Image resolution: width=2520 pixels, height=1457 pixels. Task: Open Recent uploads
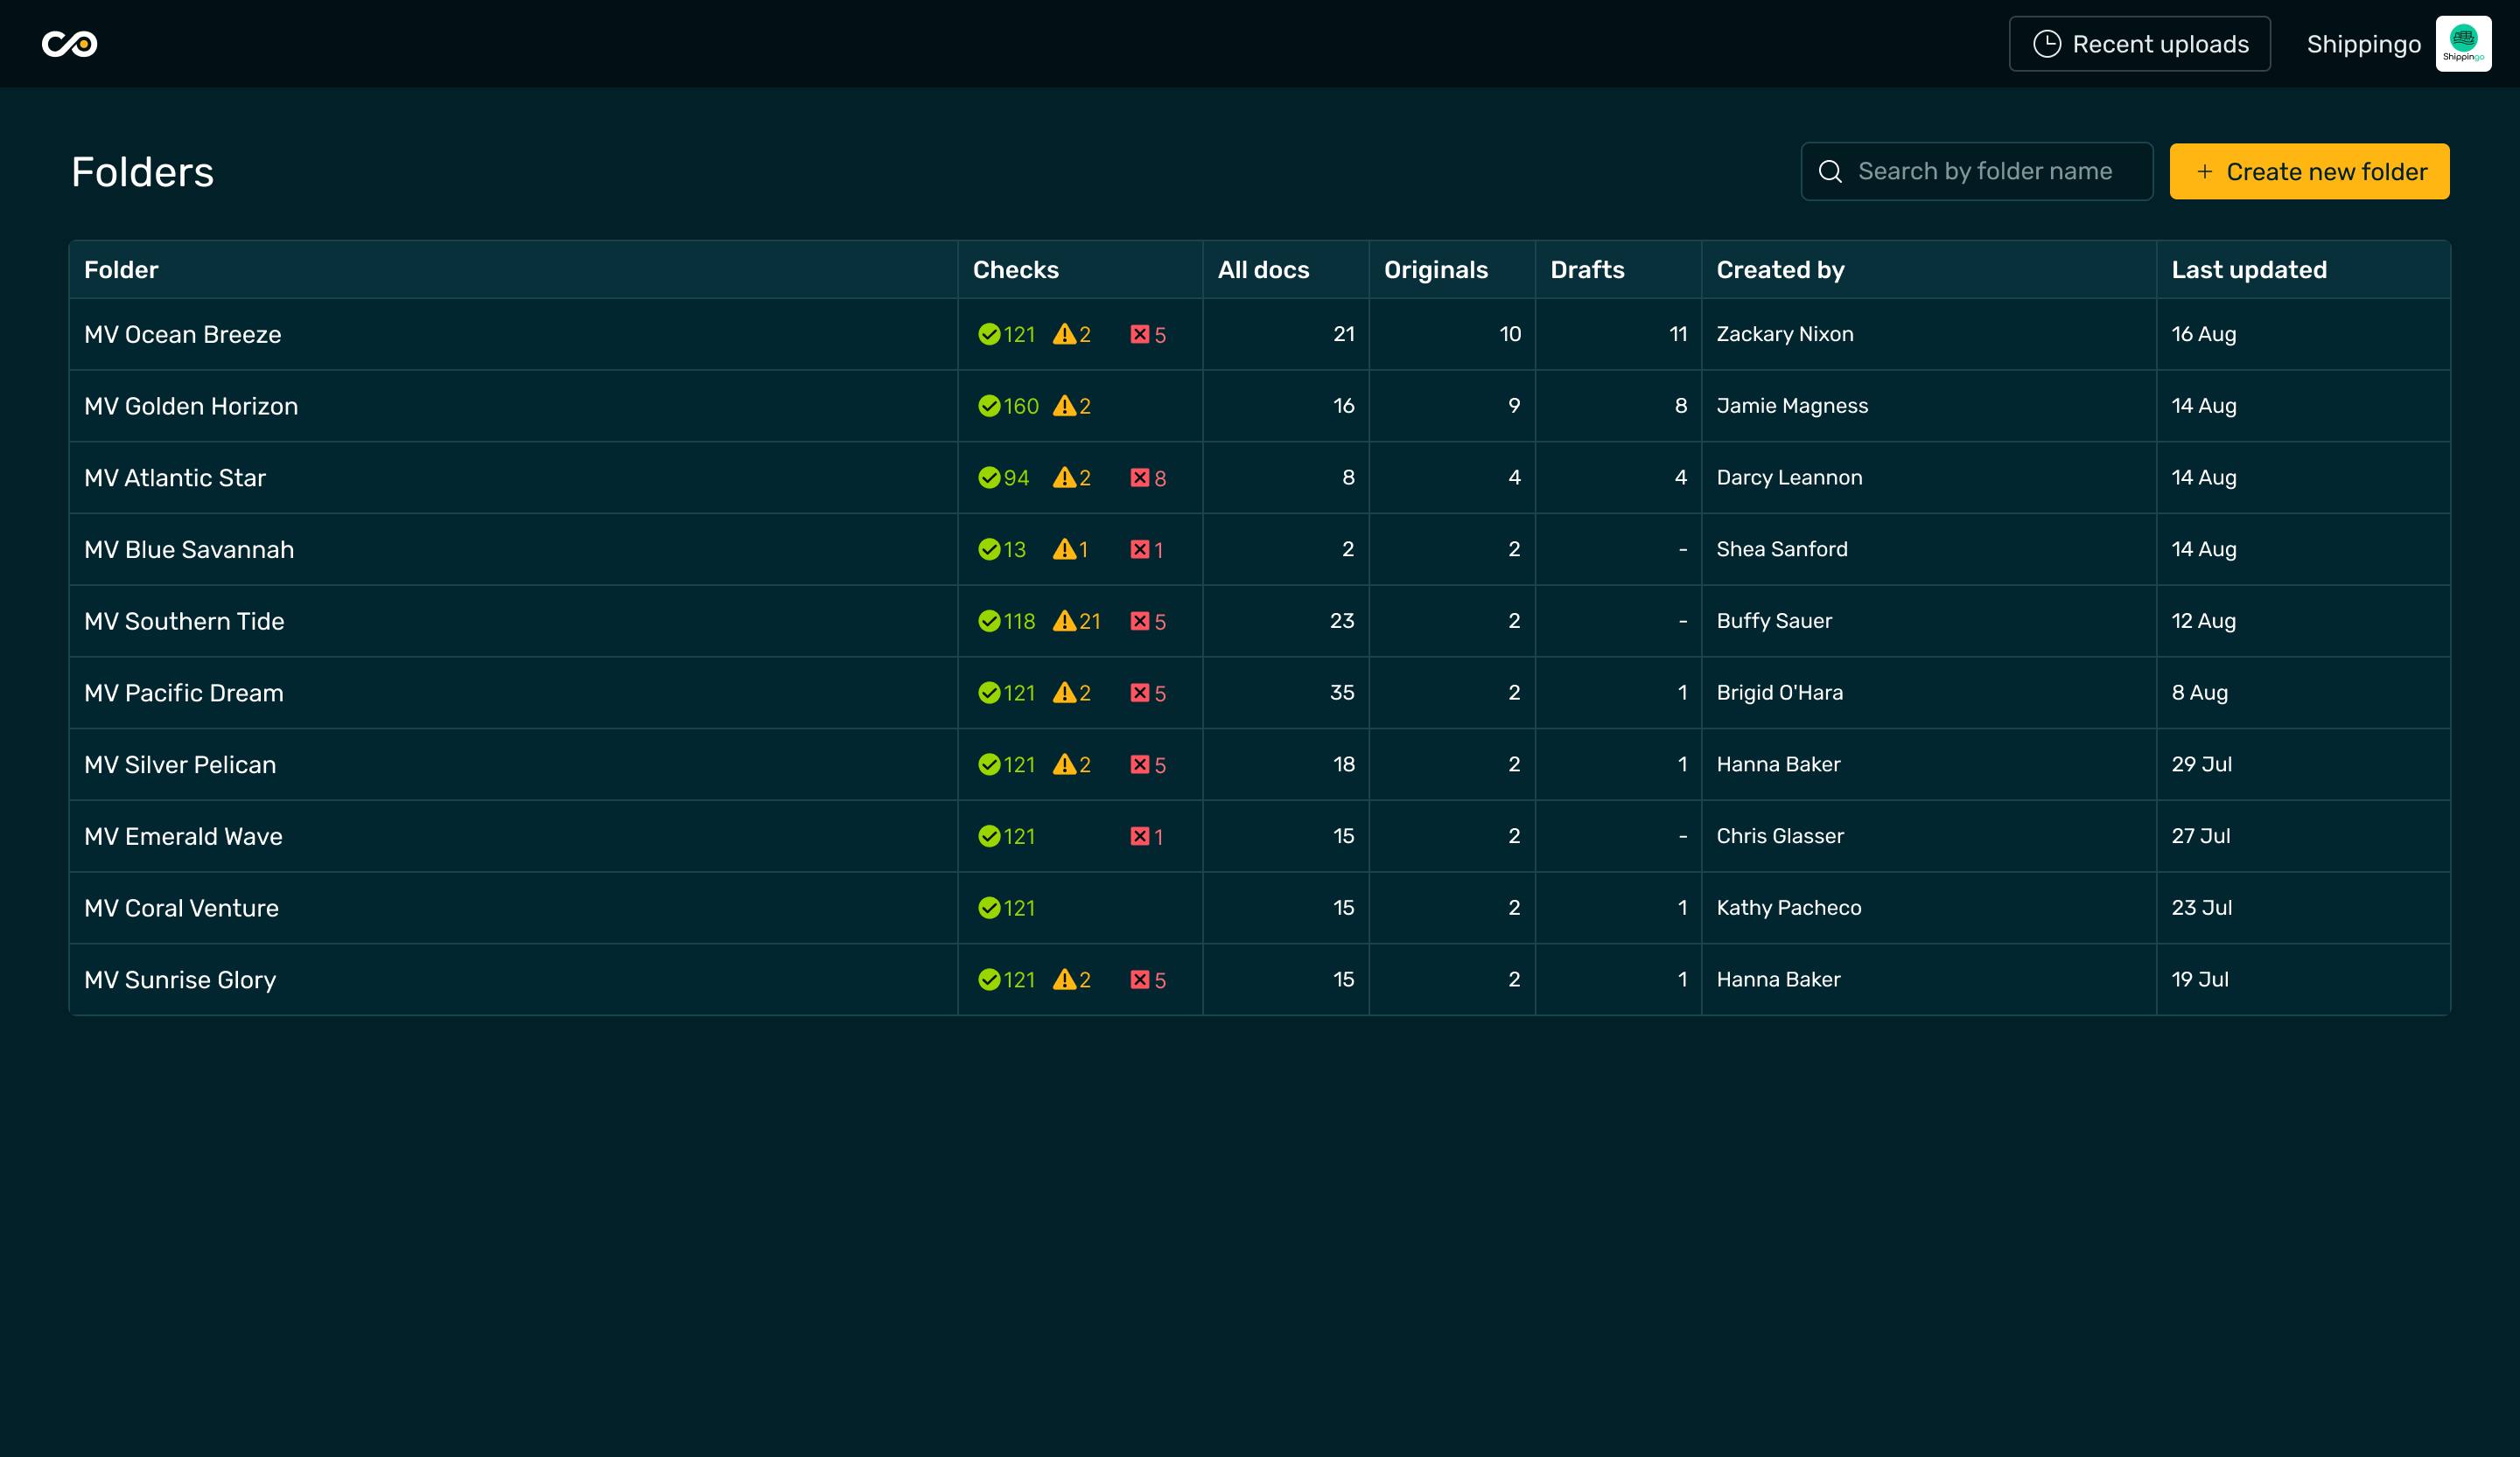[2139, 44]
